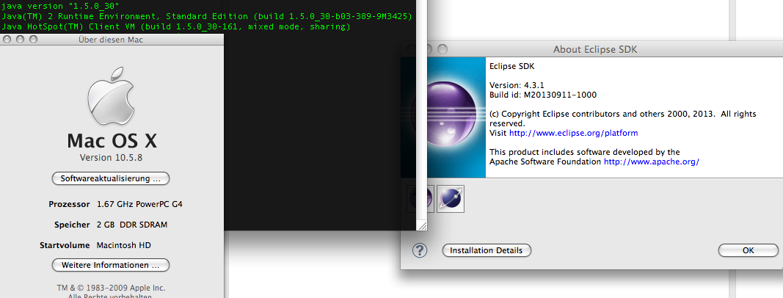
Task: Click the Build id M20130911-1000 text
Action: tap(543, 95)
